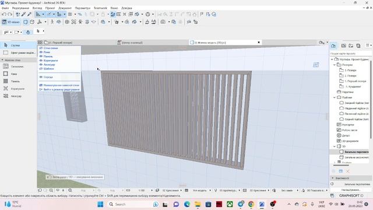Viewport: 373px width, 210px height.
Task: Click the navigator horizontal scrollbar
Action: pyautogui.click(x=341, y=164)
